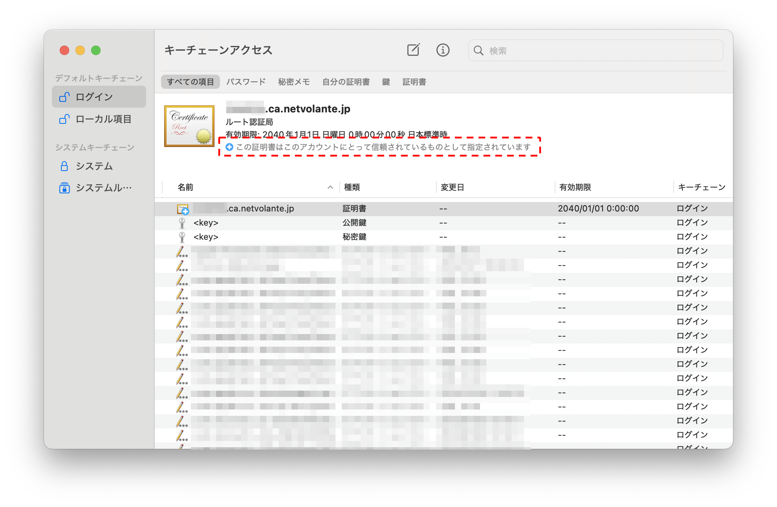Collapse the 名前 sort chevron
Image resolution: width=777 pixels, height=507 pixels.
click(330, 187)
